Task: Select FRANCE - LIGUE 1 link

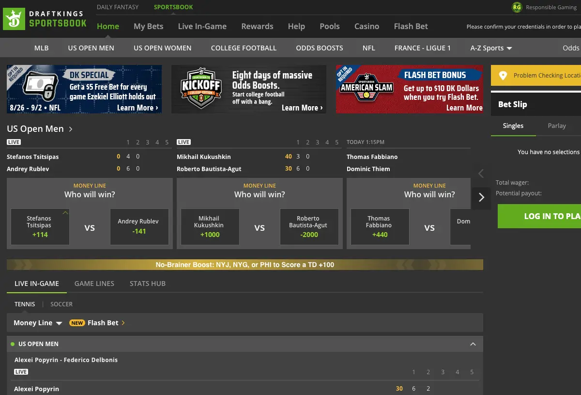Action: pos(423,48)
